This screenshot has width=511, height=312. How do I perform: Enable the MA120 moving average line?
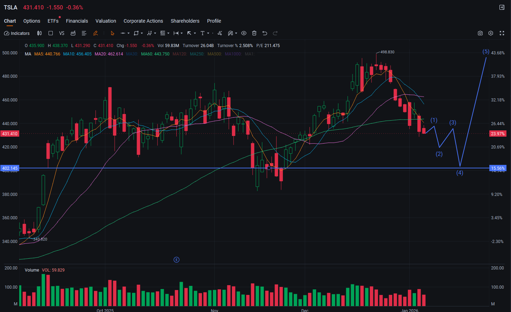(180, 54)
